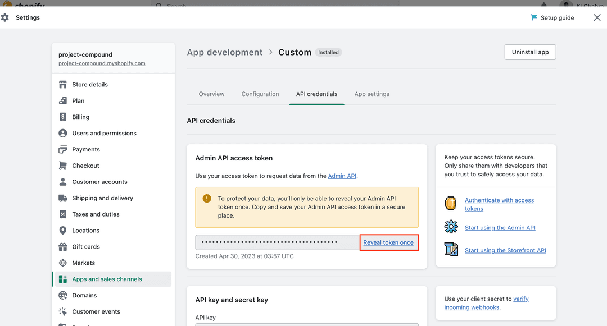Click the Taxes and duties receipt icon
Image resolution: width=607 pixels, height=326 pixels.
click(63, 214)
